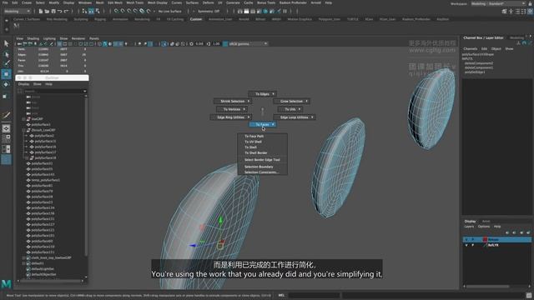Click the Maya logo icon at bottom left
This screenshot has height=300, width=534.
[6, 283]
